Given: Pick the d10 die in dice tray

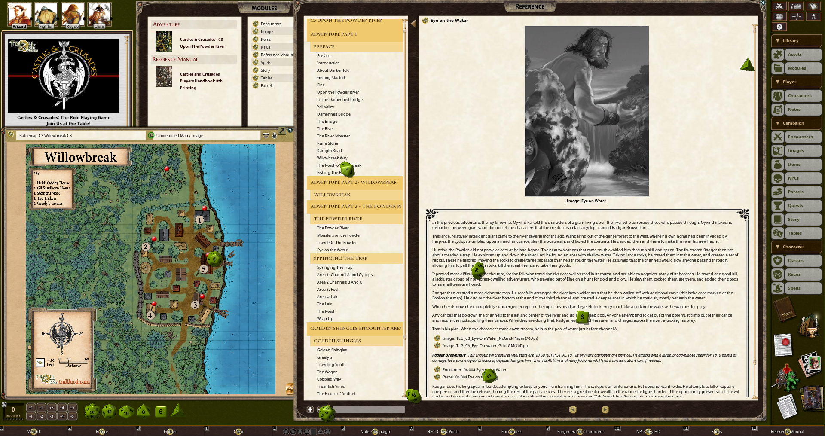Looking at the screenshot, I should 126,412.
